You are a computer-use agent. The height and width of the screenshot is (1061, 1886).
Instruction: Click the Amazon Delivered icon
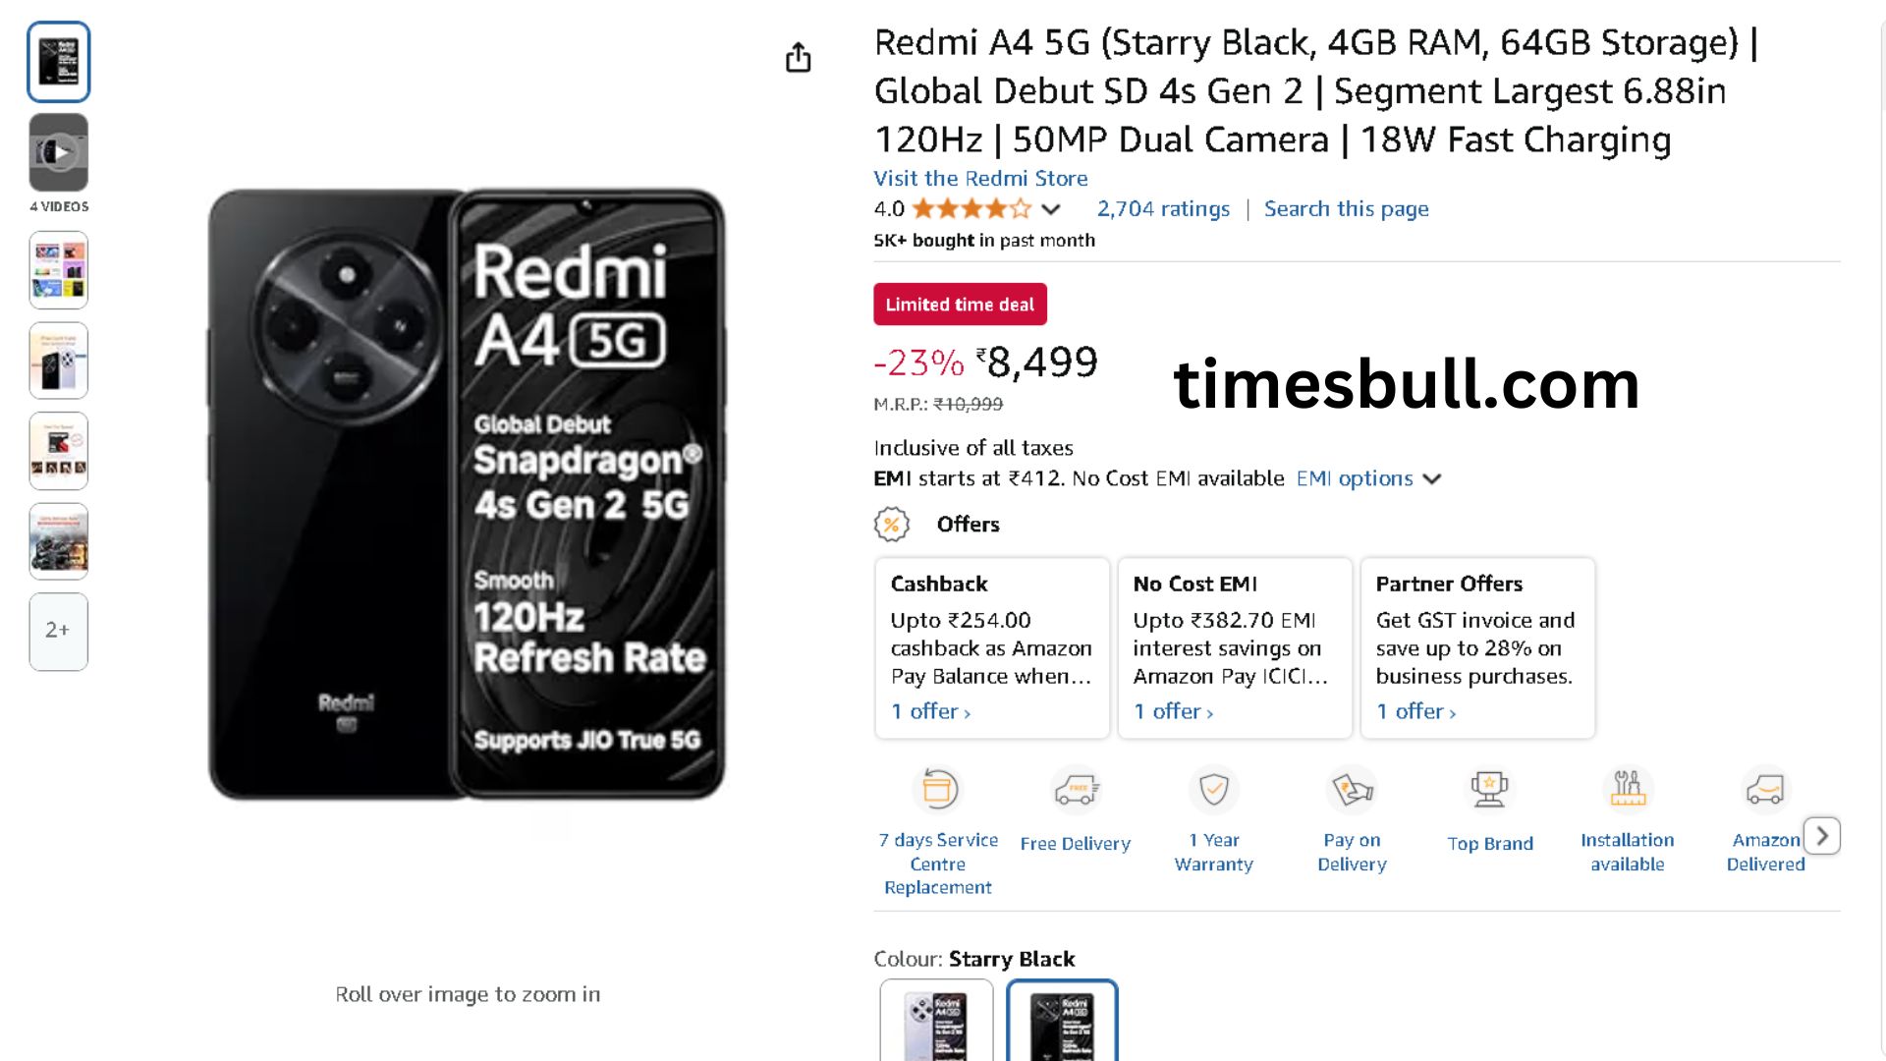click(1765, 789)
